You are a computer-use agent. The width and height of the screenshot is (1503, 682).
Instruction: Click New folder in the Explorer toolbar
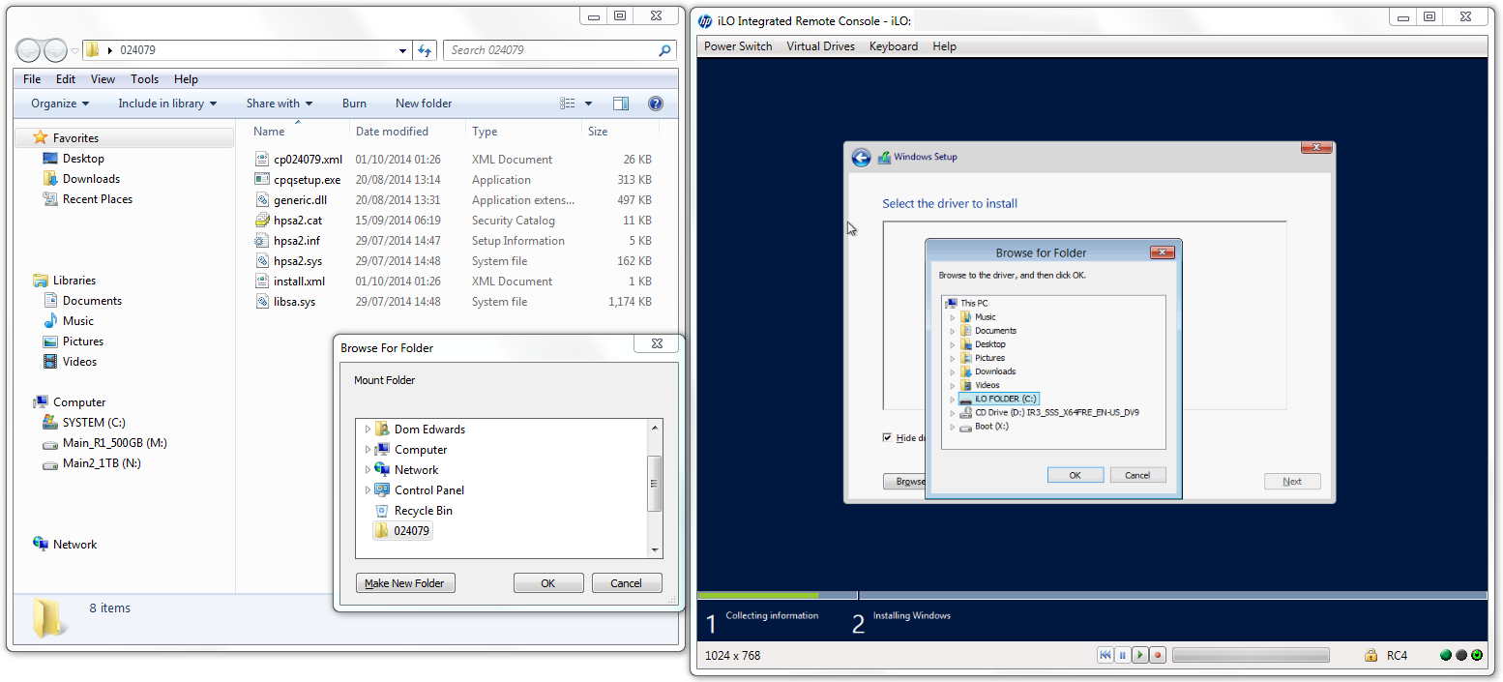click(424, 104)
